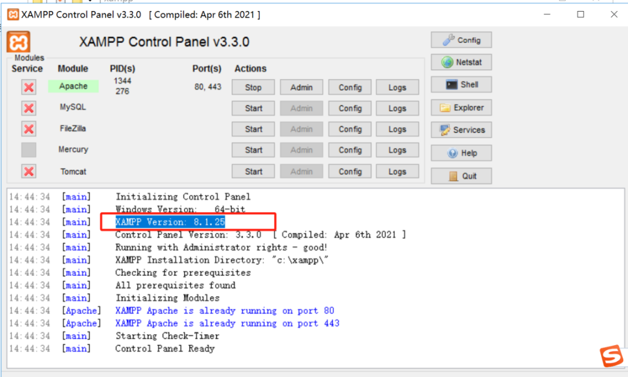Screen dimensions: 628x377
Task: Open FileZilla Config menu
Action: click(350, 129)
